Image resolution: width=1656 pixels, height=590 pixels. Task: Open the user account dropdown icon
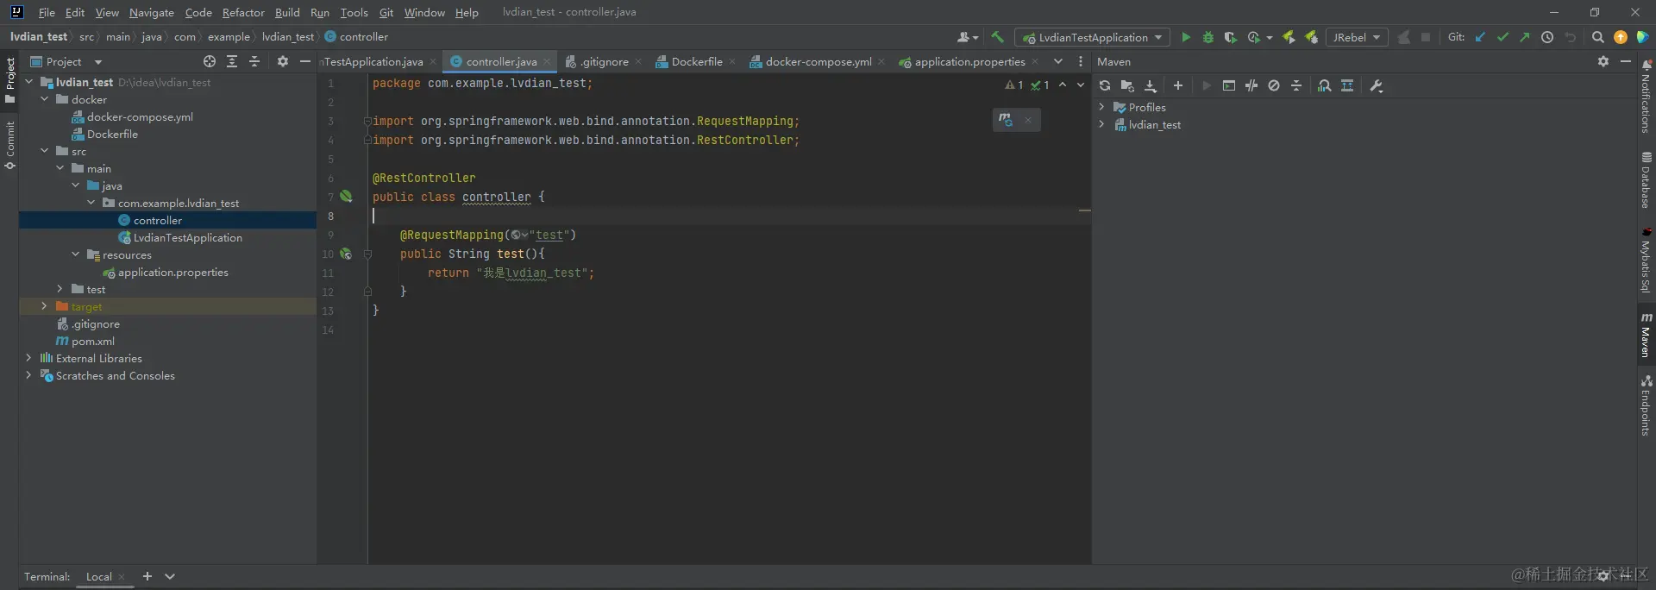(x=968, y=37)
